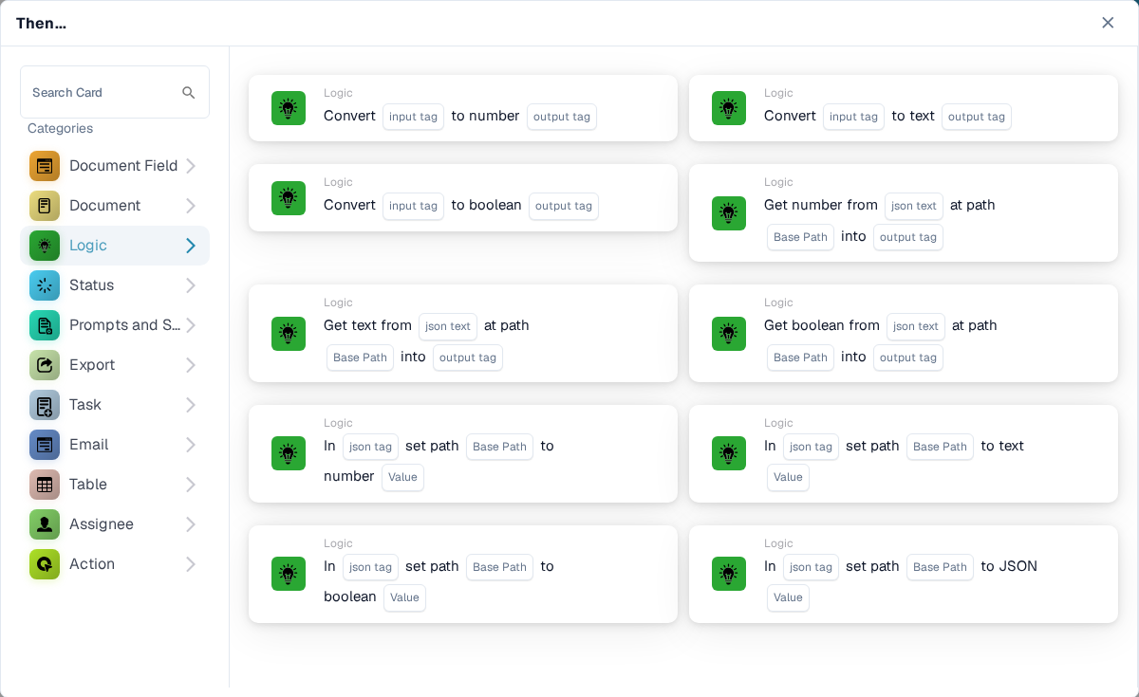Screen dimensions: 1139x697
Task: Expand the Logic category chevron
Action: (x=190, y=246)
